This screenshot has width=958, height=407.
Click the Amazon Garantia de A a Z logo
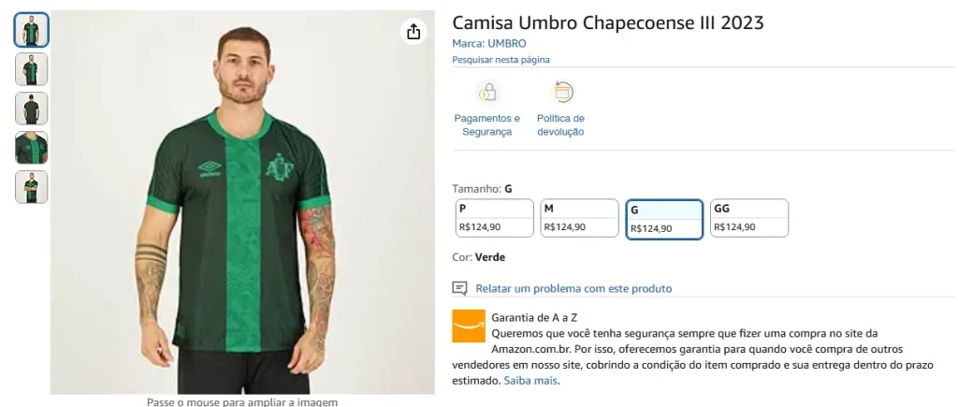pos(469,326)
